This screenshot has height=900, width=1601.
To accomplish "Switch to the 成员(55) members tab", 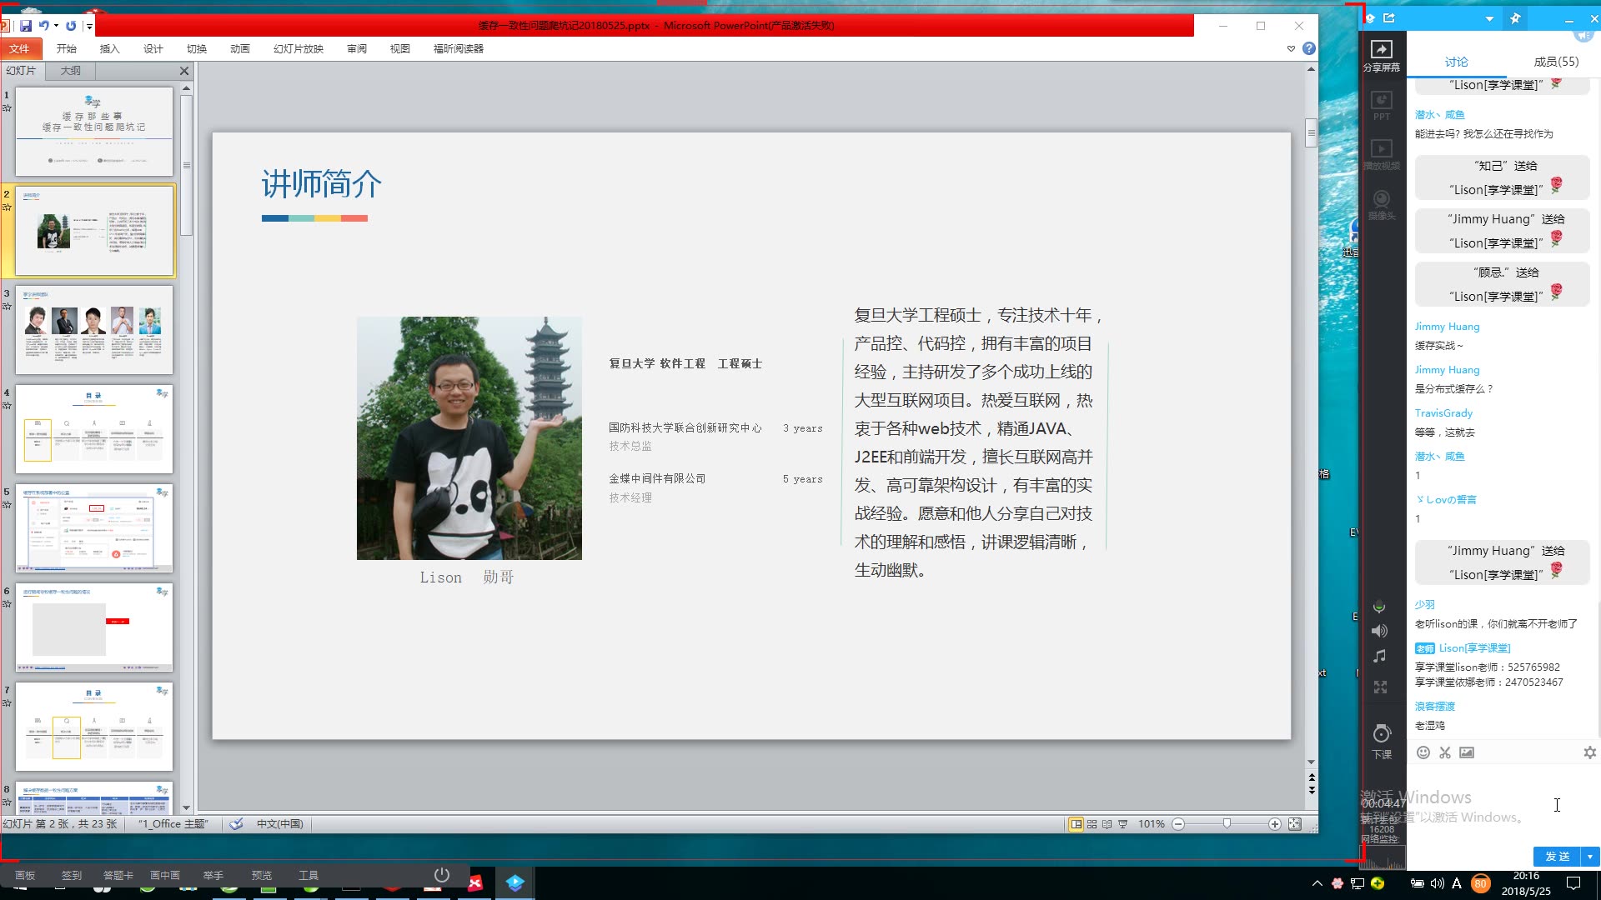I will click(1556, 62).
